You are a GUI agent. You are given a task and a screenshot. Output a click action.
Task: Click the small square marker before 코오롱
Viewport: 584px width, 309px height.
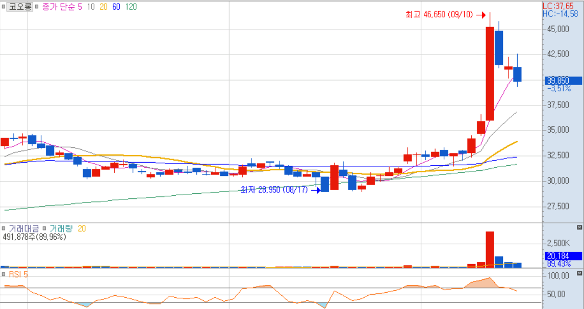coord(4,7)
